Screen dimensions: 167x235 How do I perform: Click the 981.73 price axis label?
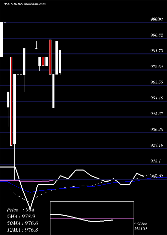pos(157,51)
